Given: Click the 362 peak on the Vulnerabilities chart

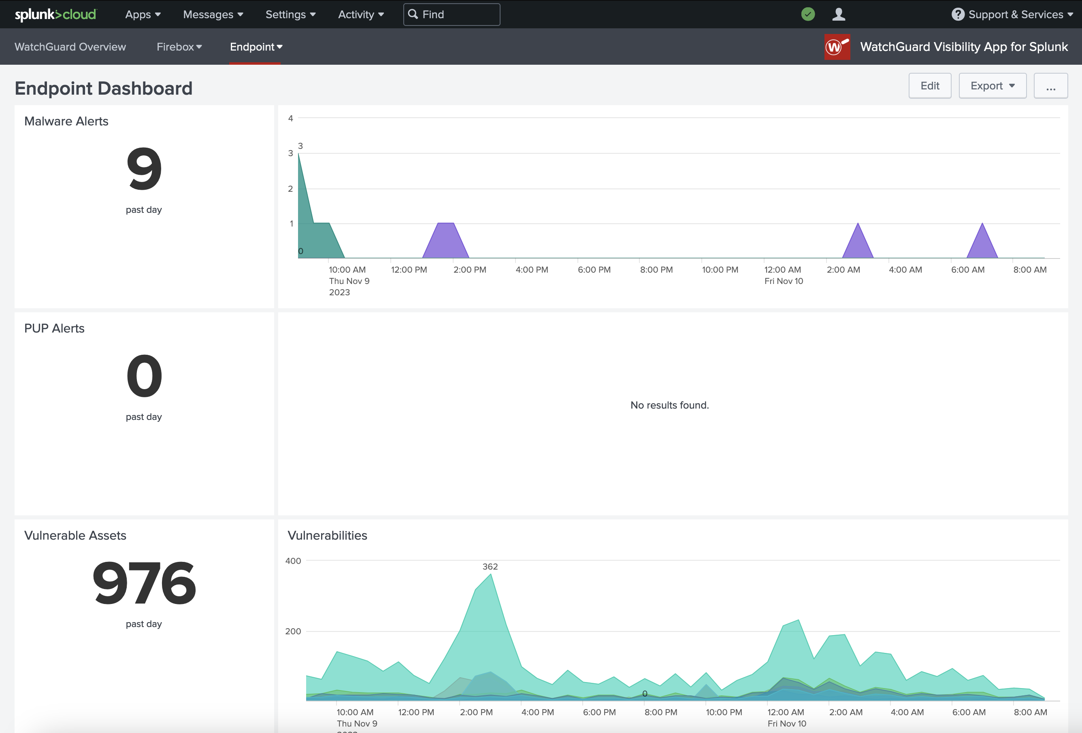Looking at the screenshot, I should click(490, 574).
